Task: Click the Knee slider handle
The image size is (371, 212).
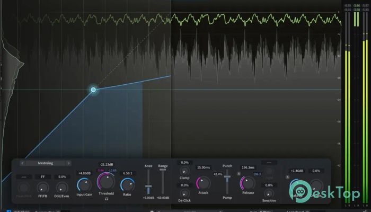Action: tap(148, 187)
